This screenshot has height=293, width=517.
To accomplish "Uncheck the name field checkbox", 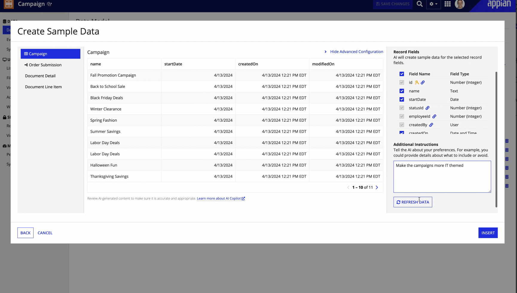I will point(402,91).
